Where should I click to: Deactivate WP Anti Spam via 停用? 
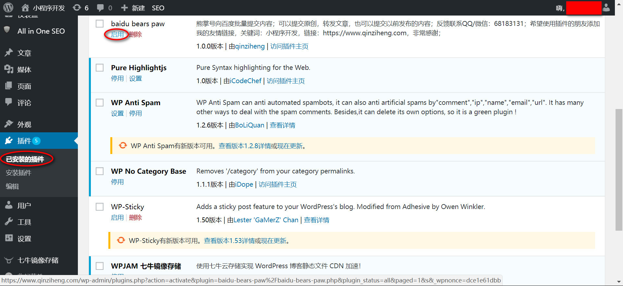coord(135,113)
